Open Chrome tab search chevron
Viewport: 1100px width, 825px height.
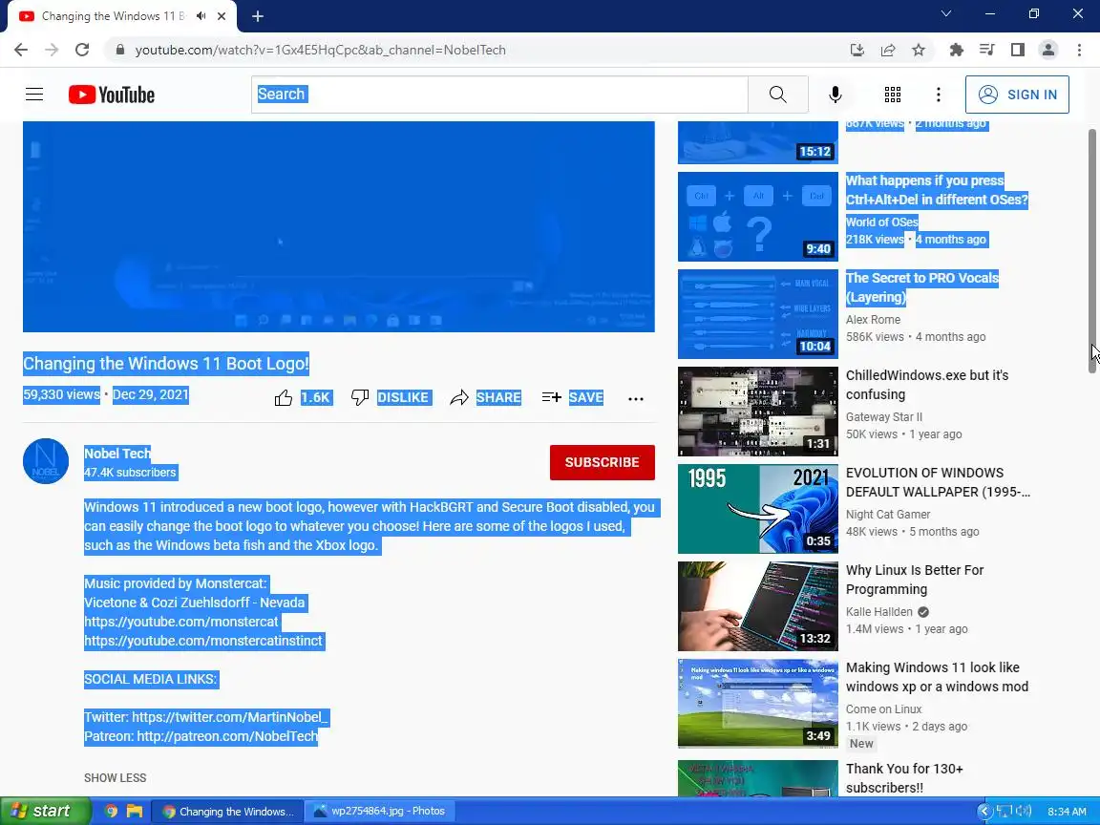945,13
